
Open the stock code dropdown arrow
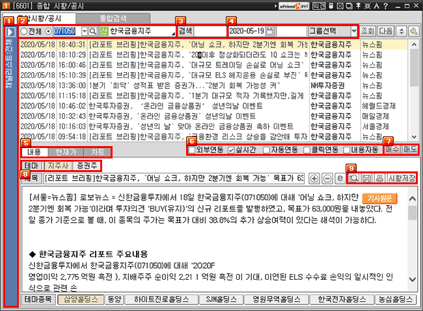pyautogui.click(x=85, y=32)
